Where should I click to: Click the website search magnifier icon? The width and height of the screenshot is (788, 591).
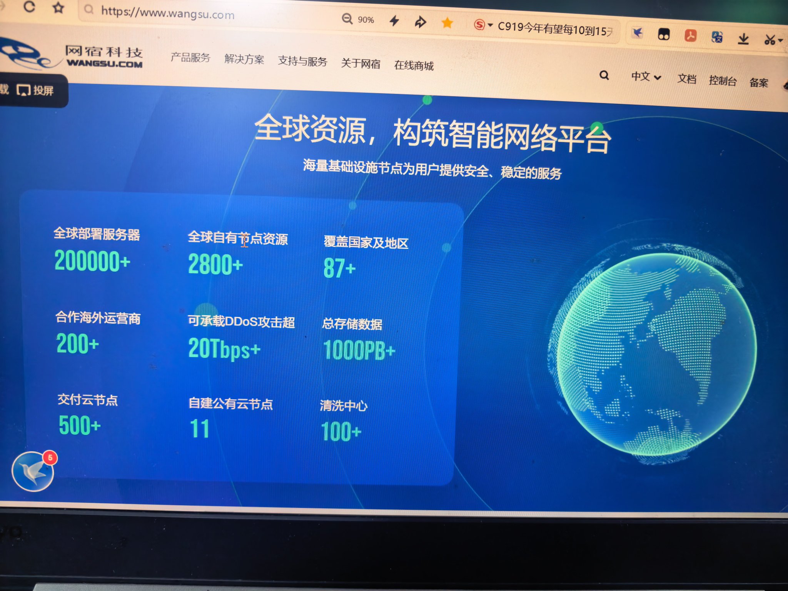[604, 75]
